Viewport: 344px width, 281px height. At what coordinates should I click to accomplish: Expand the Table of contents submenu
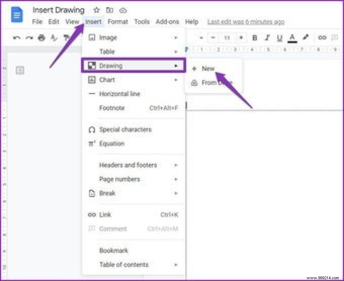pos(176,265)
